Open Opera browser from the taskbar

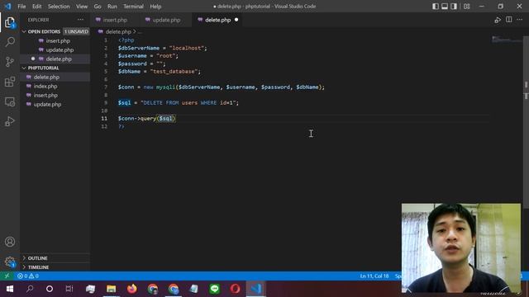[235, 289]
